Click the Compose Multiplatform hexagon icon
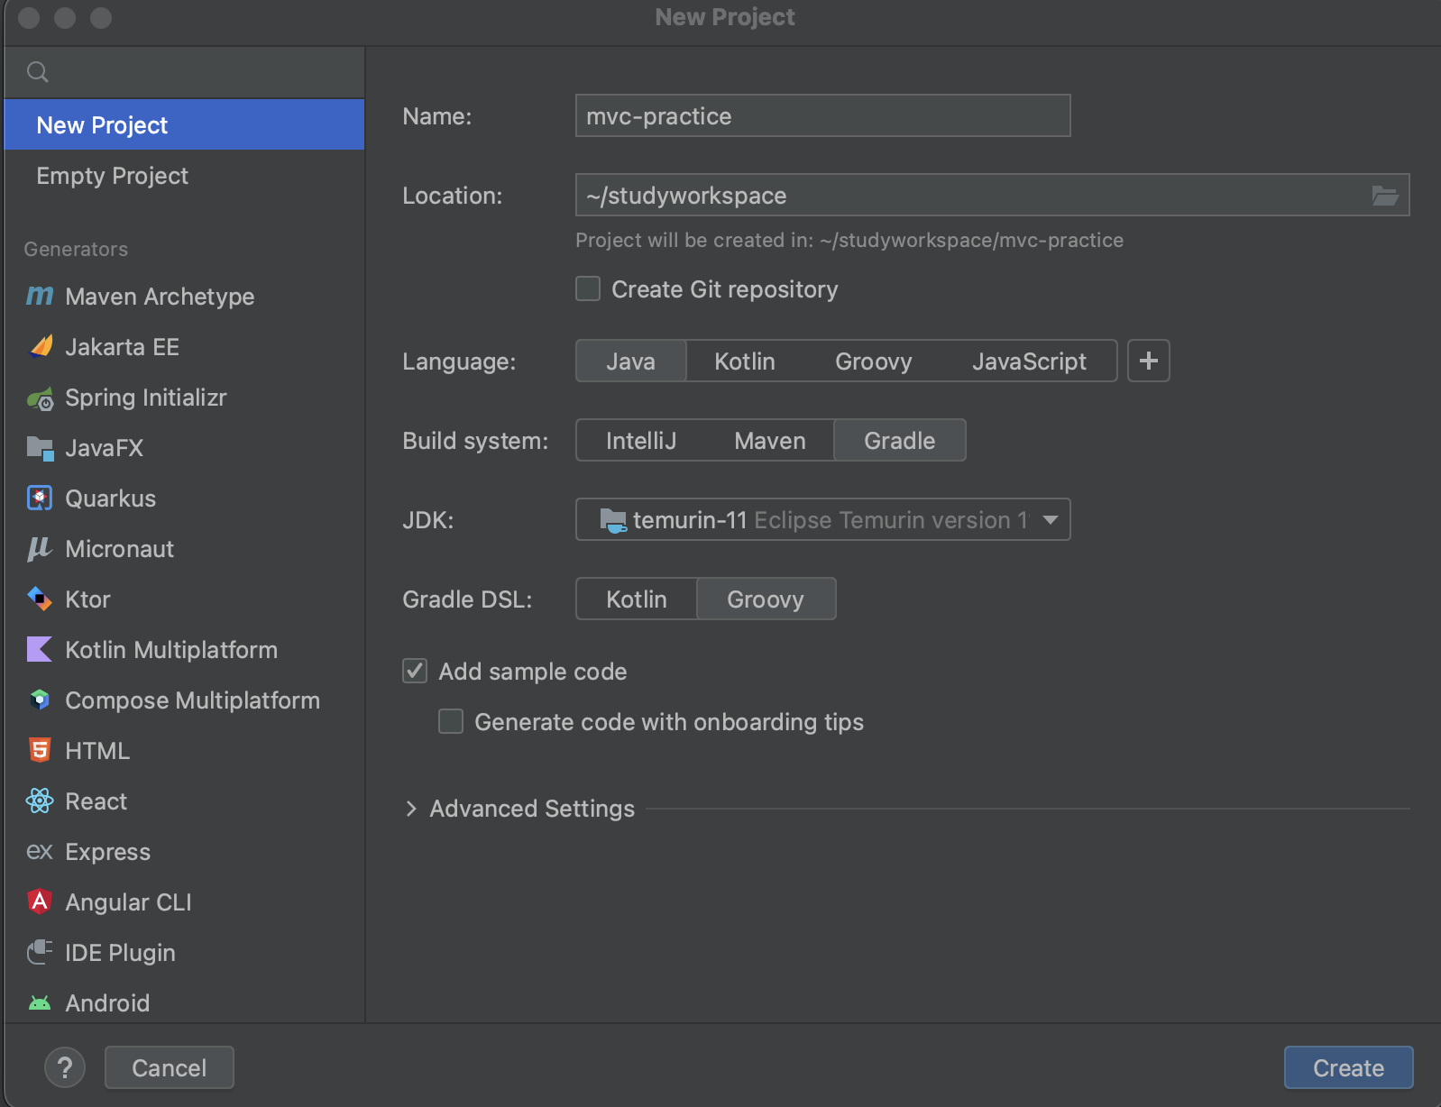The width and height of the screenshot is (1441, 1107). point(40,700)
